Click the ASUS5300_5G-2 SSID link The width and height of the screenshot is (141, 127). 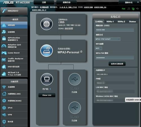point(39,10)
